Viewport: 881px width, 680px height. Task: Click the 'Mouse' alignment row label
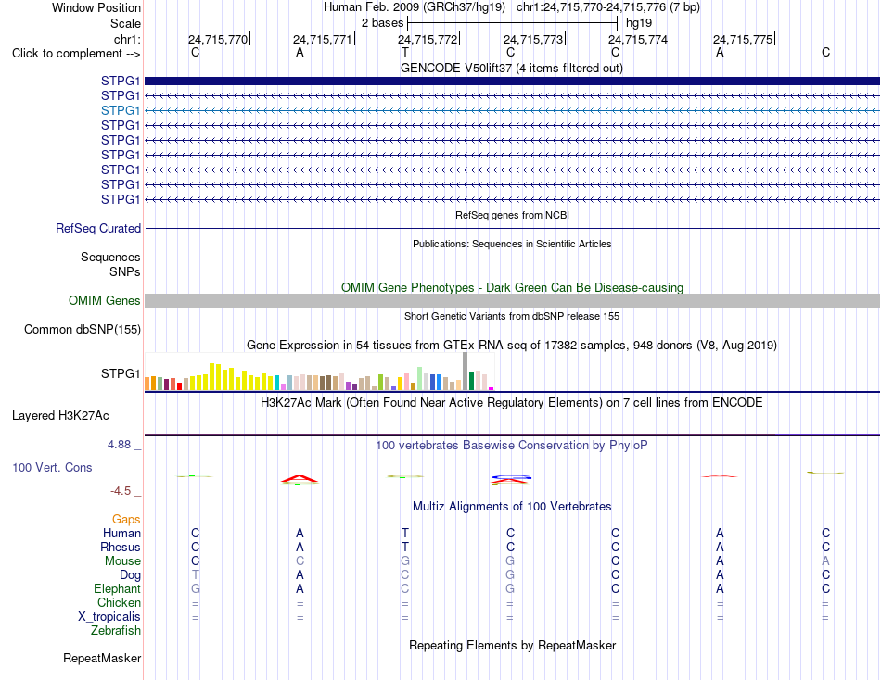coord(122,561)
